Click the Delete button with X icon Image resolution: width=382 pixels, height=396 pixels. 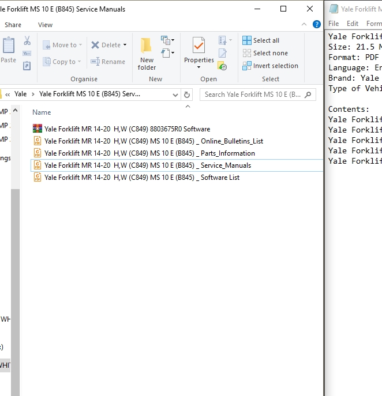106,45
